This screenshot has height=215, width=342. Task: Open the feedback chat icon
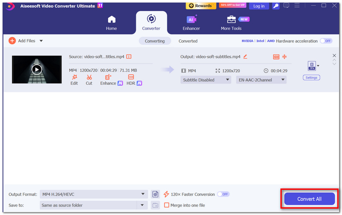(x=286, y=6)
